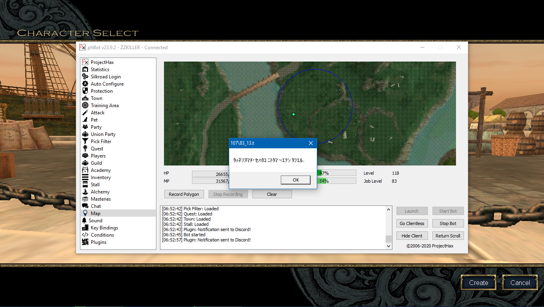The image size is (544, 307).
Task: Close the 107\83_13.t dialog
Action: [x=311, y=143]
